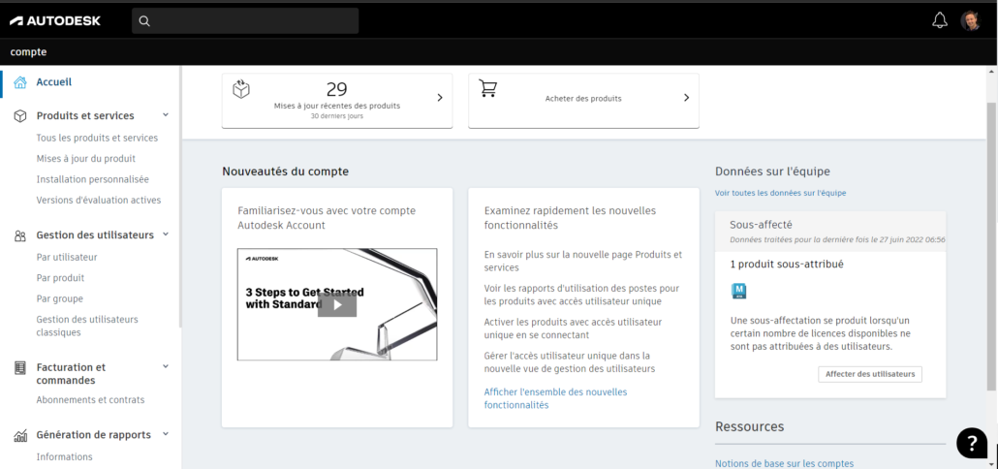Click the 29 recent product updates count
This screenshot has height=469, width=998.
[x=336, y=89]
